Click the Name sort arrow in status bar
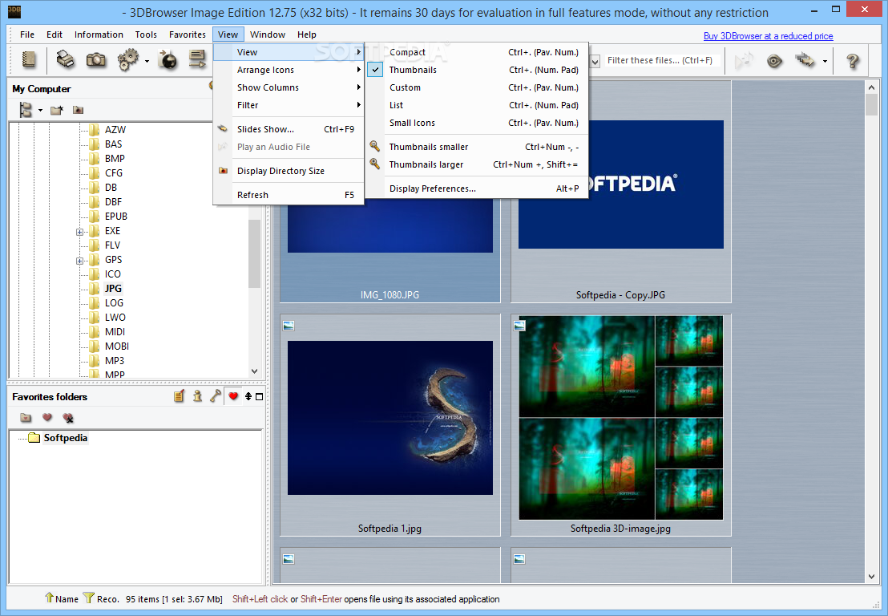 [x=49, y=598]
